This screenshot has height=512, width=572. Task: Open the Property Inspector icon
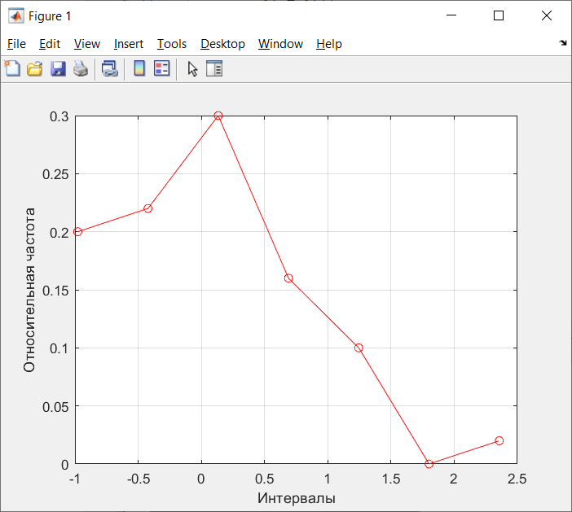pos(214,68)
